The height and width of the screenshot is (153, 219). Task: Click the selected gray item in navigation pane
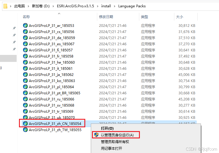(x=8, y=58)
